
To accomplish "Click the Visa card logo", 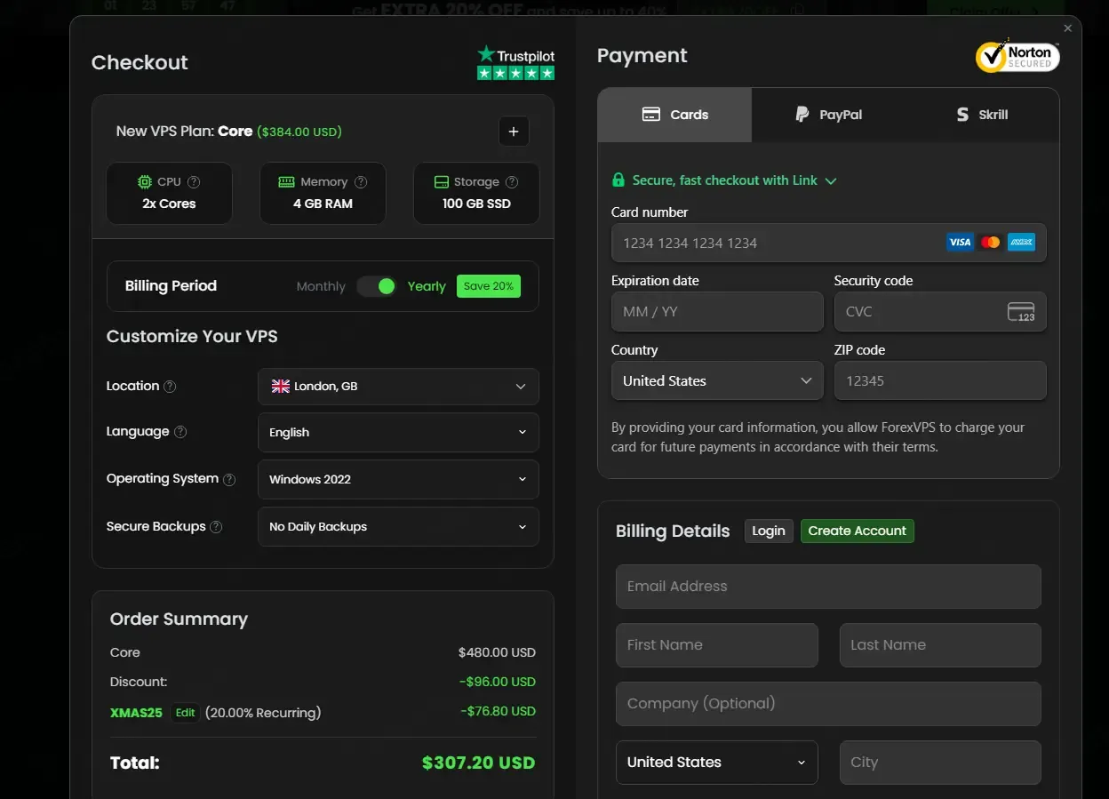I will pos(960,242).
